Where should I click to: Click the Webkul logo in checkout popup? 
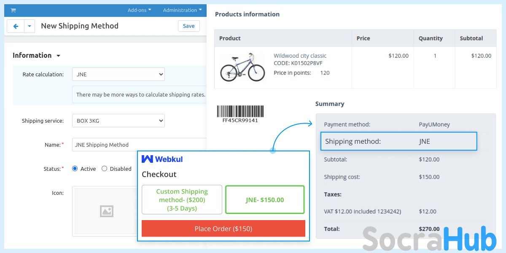162,159
